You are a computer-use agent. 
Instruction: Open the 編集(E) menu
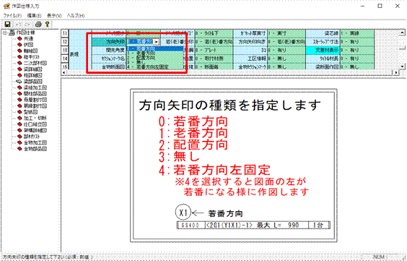click(34, 16)
